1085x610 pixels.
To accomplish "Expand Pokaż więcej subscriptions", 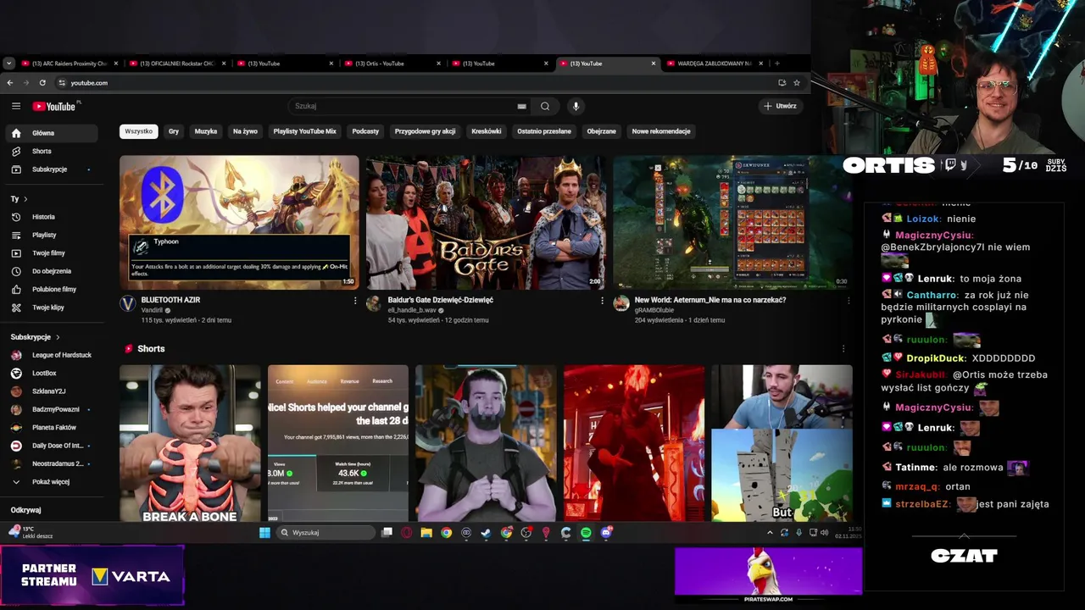I will [x=52, y=482].
